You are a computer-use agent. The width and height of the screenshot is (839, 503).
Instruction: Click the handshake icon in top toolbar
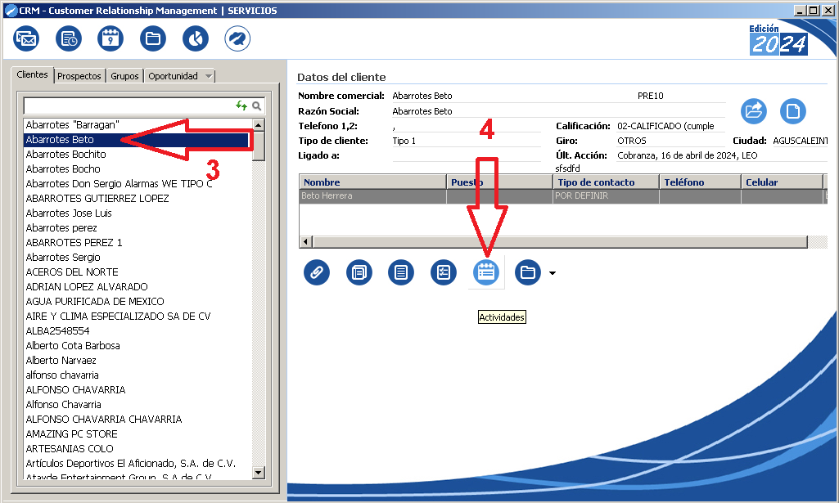click(x=237, y=38)
